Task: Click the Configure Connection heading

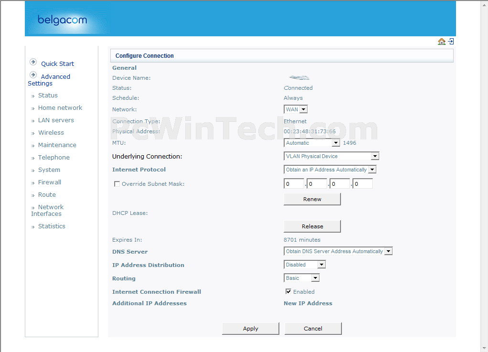Action: coord(144,56)
